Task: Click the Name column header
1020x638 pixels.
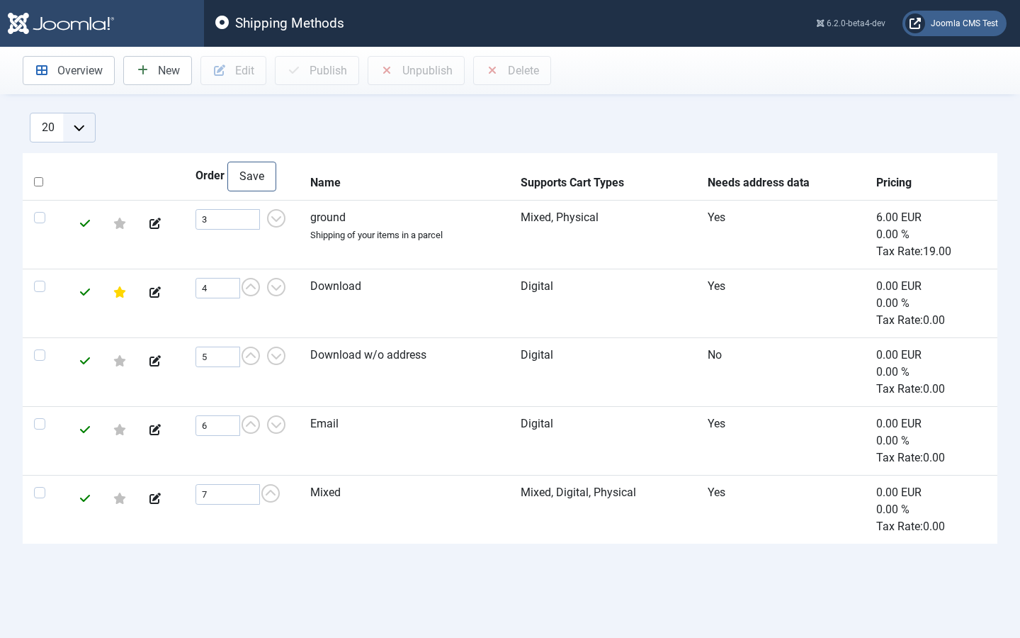Action: coord(325,182)
